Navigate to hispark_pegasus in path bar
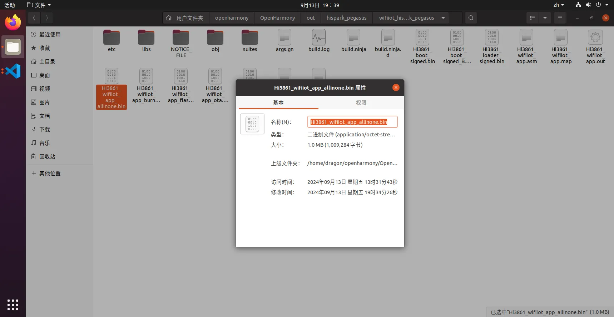This screenshot has width=614, height=317. (346, 18)
